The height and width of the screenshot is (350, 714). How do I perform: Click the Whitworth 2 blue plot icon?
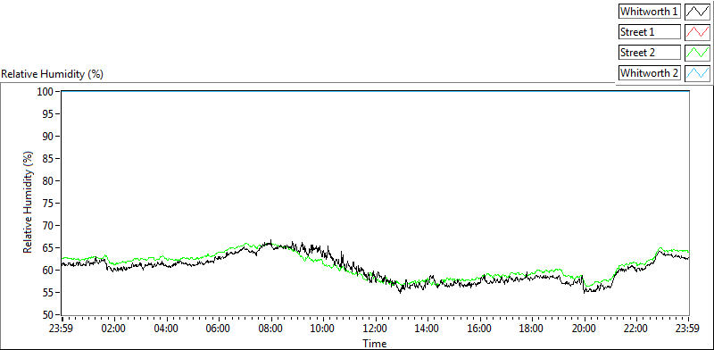(x=698, y=72)
